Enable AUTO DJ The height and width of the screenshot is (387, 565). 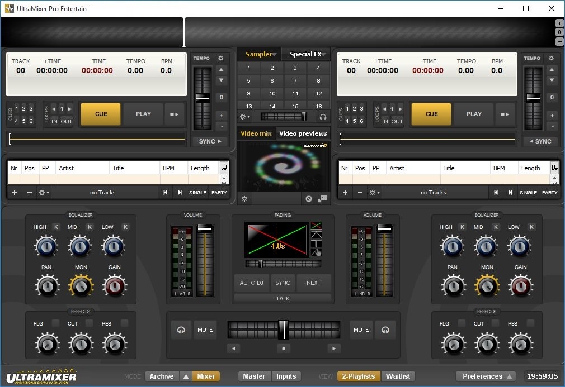coord(252,283)
